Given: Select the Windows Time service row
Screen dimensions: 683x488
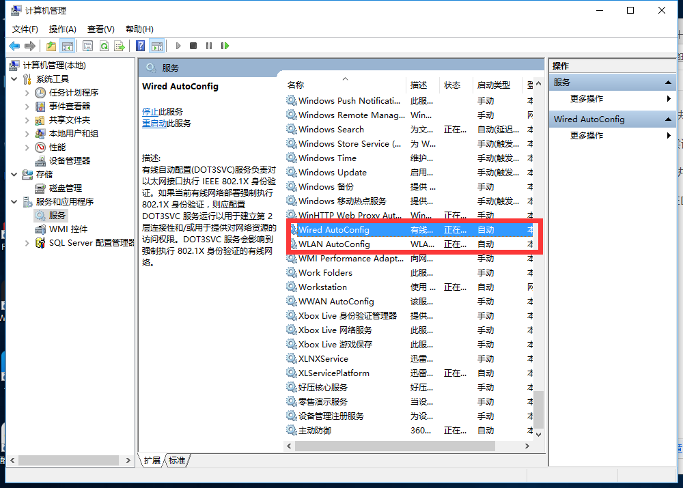Looking at the screenshot, I should click(x=409, y=158).
